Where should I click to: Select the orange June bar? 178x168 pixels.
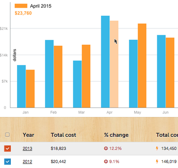click(x=170, y=73)
